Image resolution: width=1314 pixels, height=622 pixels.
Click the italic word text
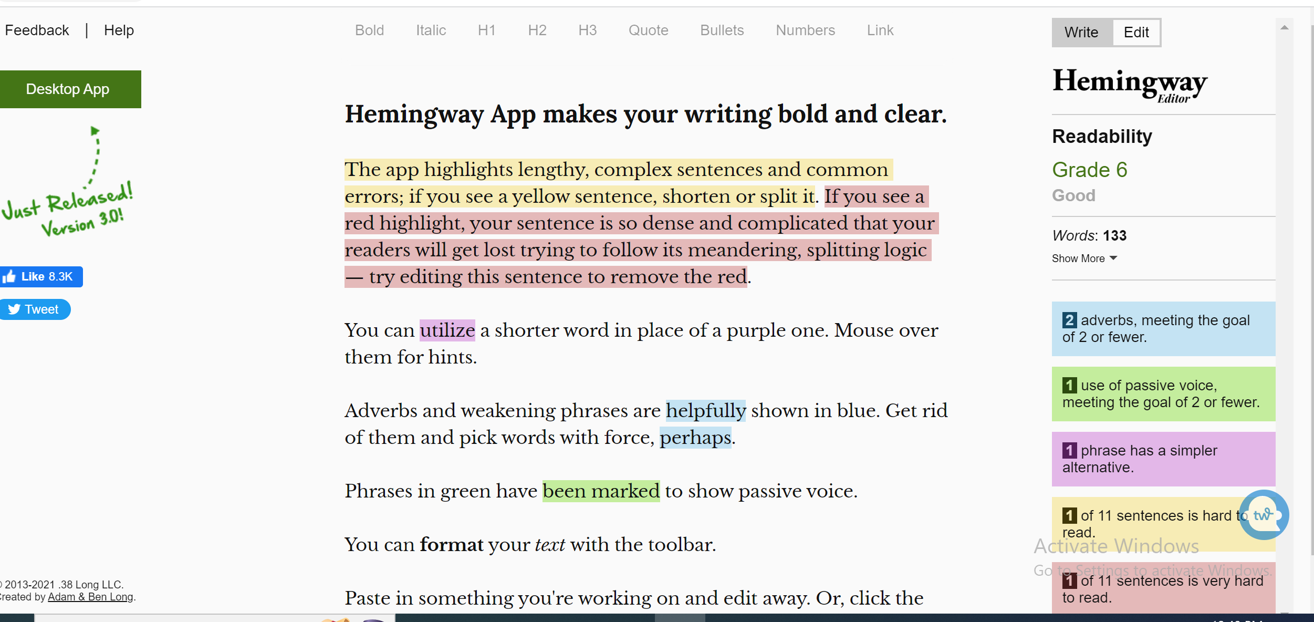[550, 545]
